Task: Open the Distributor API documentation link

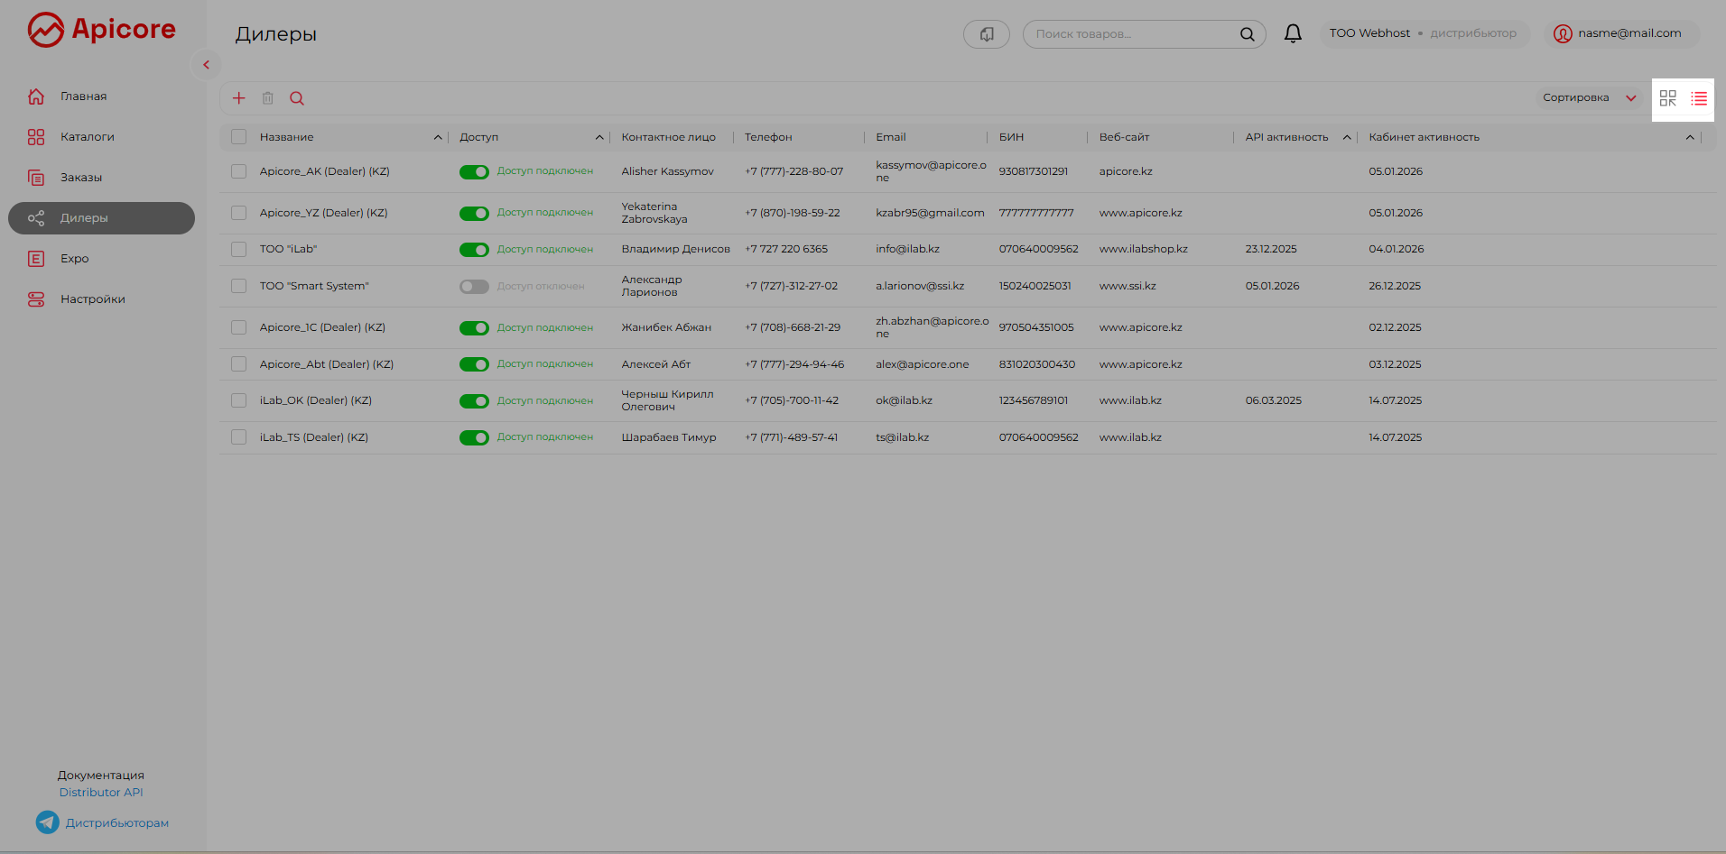Action: click(x=101, y=793)
